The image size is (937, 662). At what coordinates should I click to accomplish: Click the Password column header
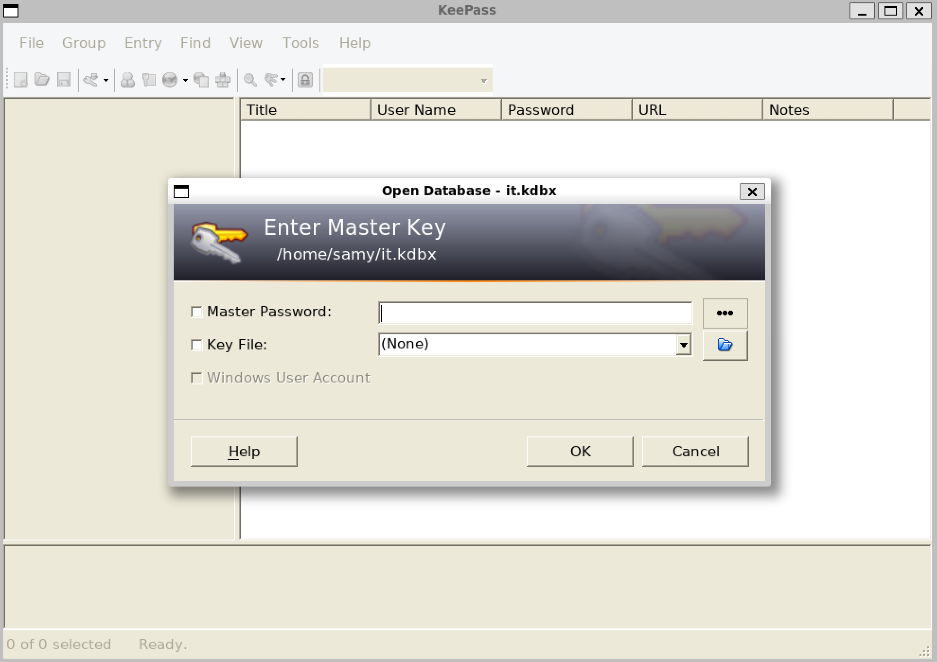567,110
